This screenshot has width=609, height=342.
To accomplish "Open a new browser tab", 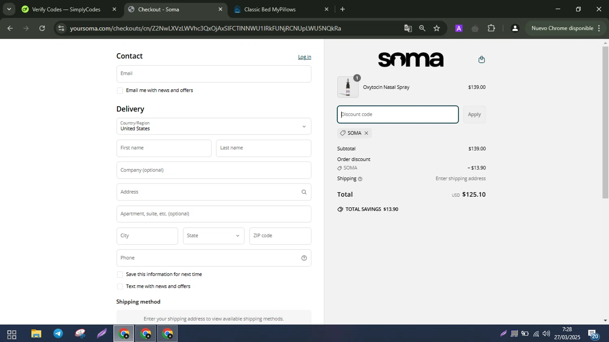I will (x=343, y=9).
